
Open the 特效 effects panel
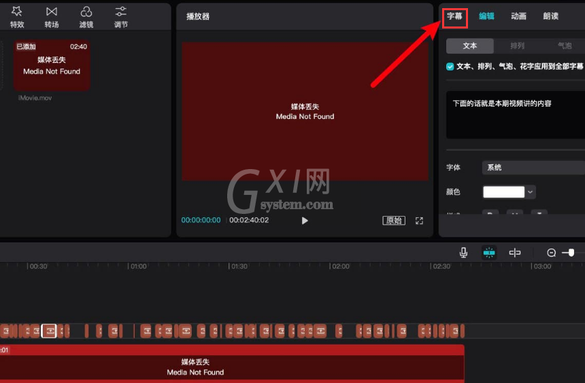(17, 17)
